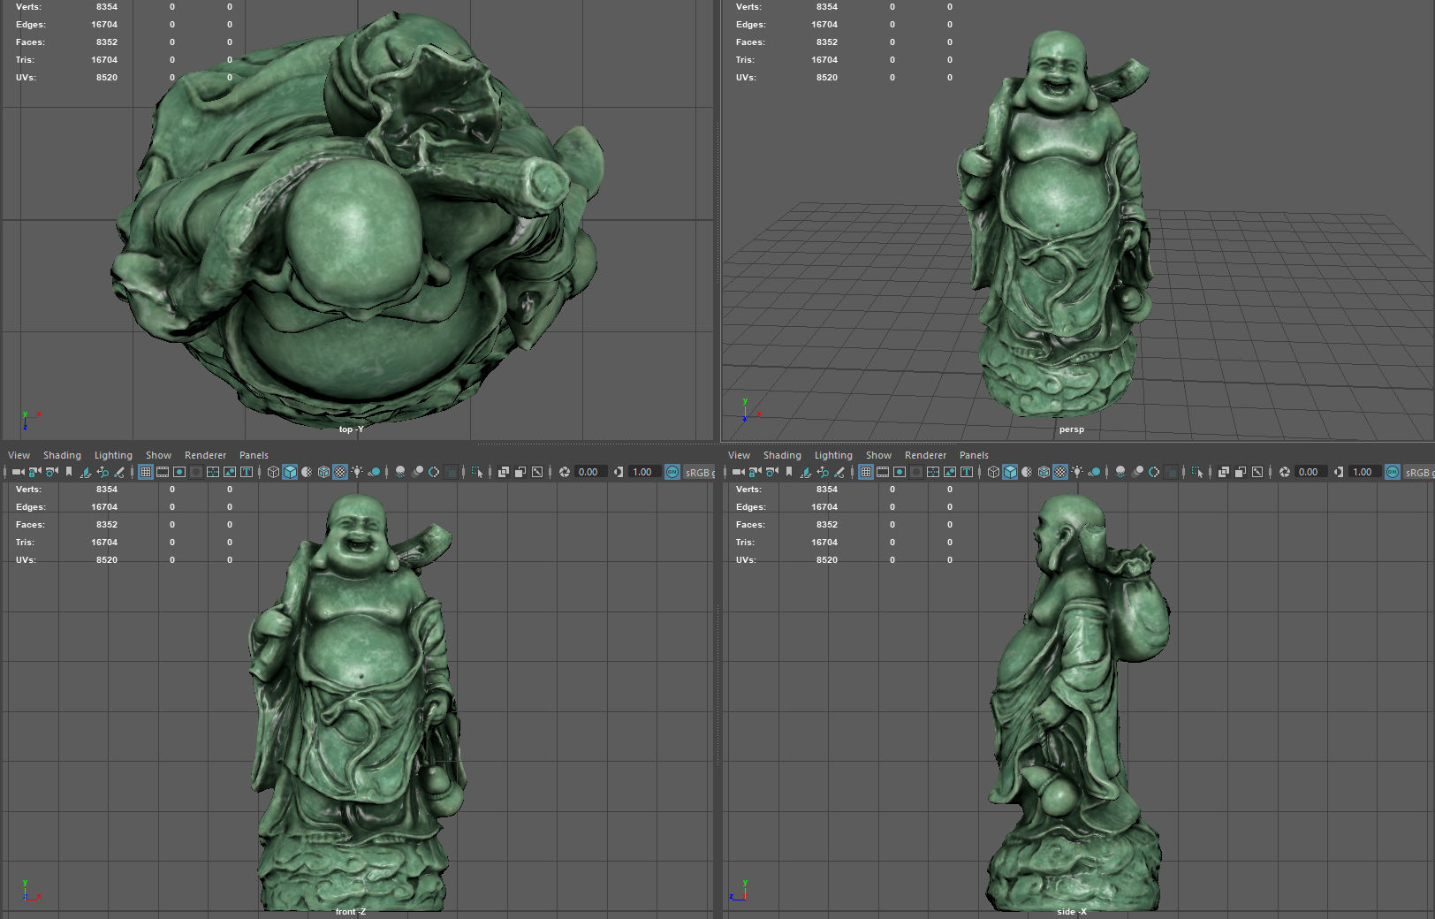Toggle X-Ray Joints in front view toolbar
Screen dimensions: 1435x919
click(537, 472)
